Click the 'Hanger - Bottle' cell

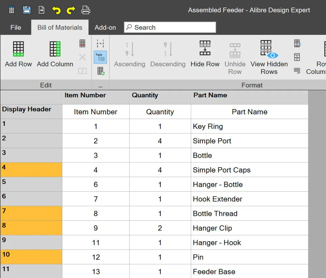tap(249, 184)
